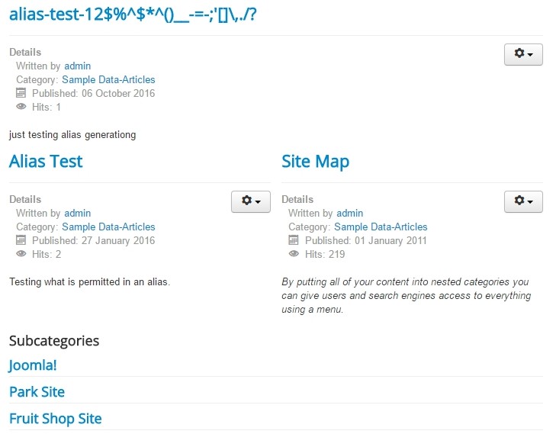Open the Park Site subcategory
556x434 pixels.
pos(37,392)
